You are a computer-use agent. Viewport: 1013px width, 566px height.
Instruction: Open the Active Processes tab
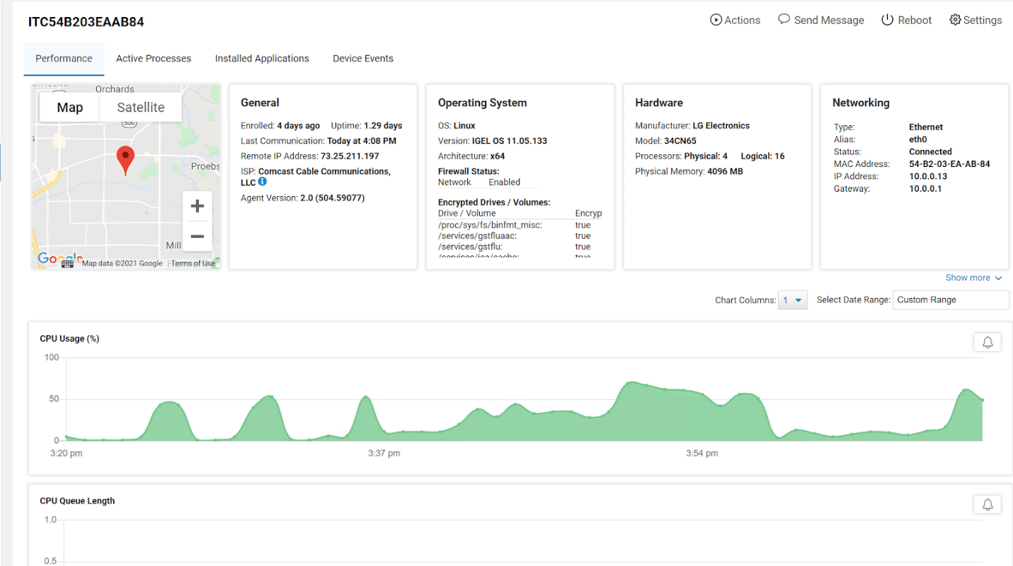coord(154,59)
